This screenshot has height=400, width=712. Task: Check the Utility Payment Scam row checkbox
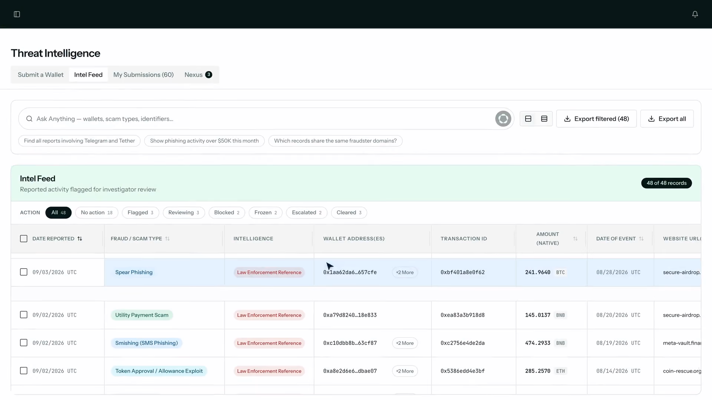(x=24, y=315)
